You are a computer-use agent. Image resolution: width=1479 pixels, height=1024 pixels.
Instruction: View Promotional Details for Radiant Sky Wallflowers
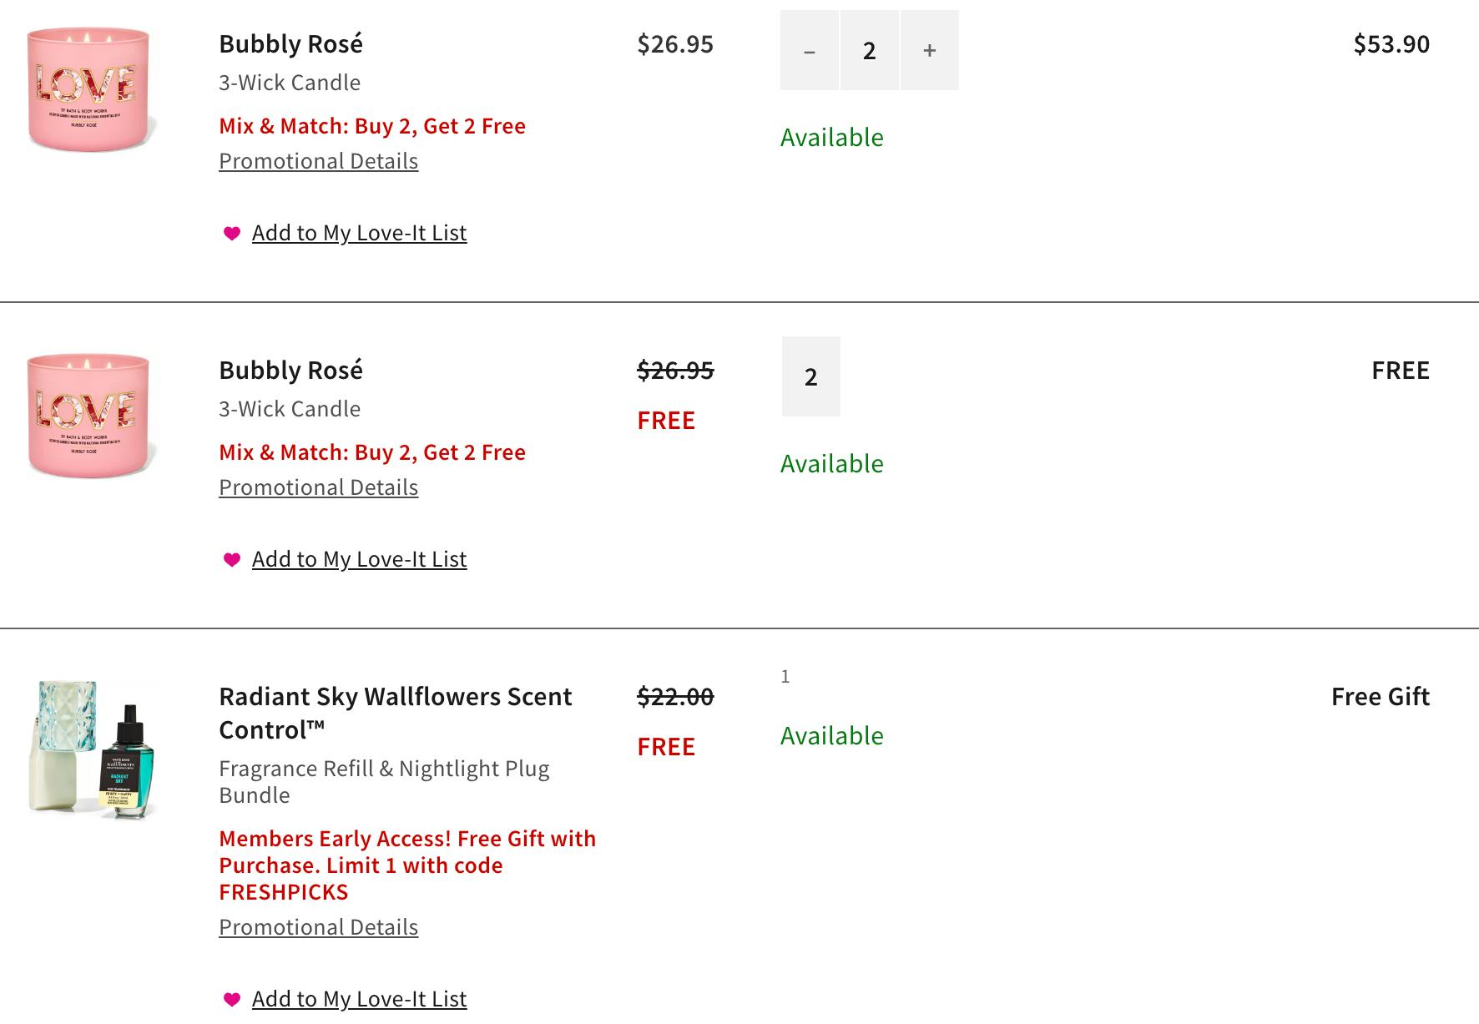(318, 927)
